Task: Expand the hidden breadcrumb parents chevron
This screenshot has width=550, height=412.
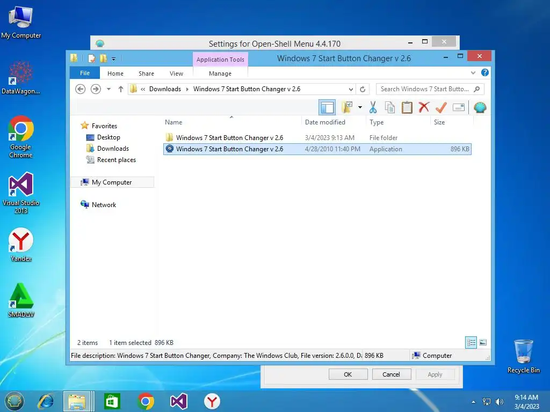Action: (143, 90)
